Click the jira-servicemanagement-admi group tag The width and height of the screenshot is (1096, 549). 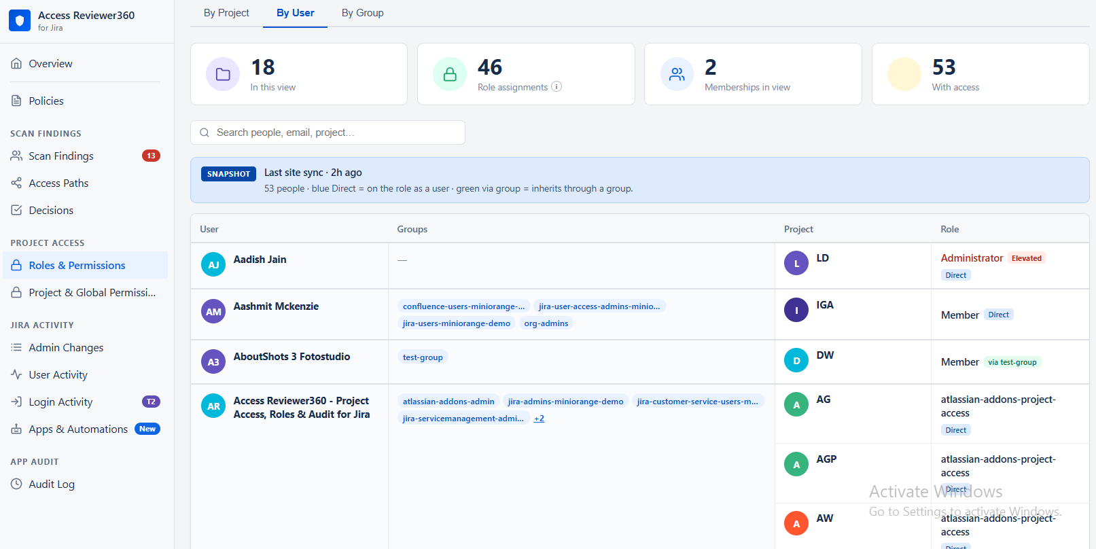coord(463,419)
